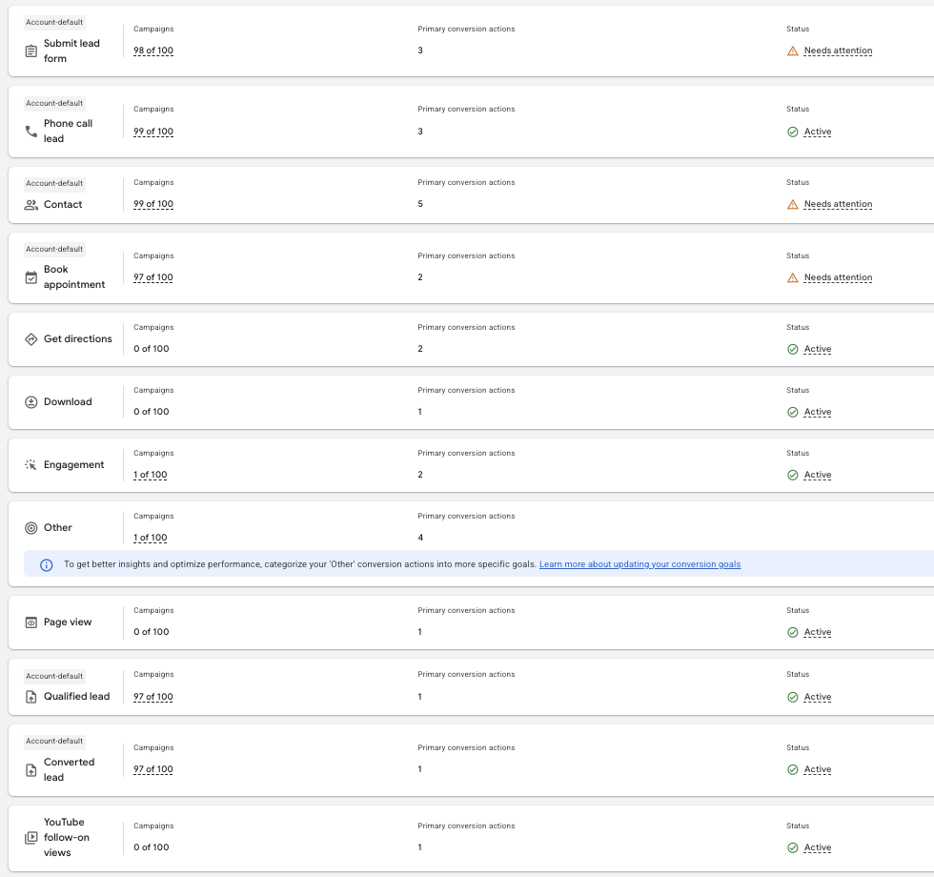Click the 'Get directions' goal name
This screenshot has width=934, height=877.
[x=77, y=338]
